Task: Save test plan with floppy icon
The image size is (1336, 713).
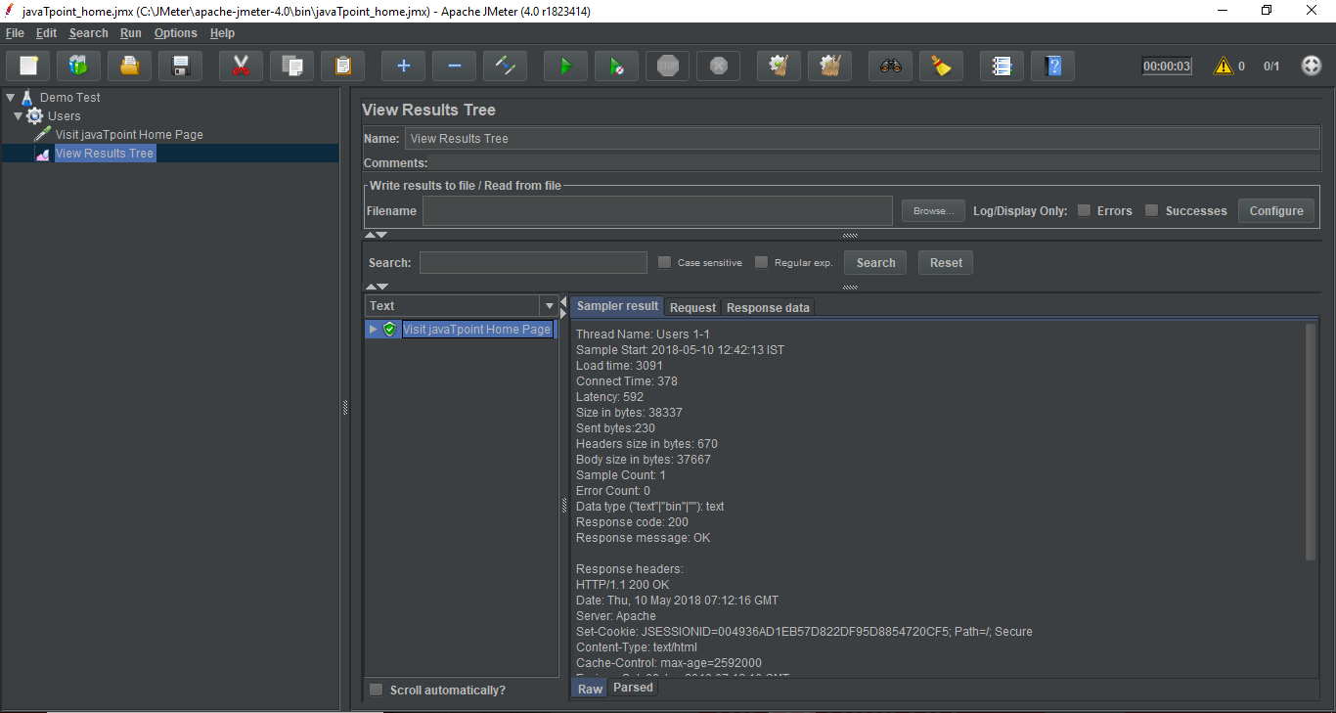Action: click(180, 67)
